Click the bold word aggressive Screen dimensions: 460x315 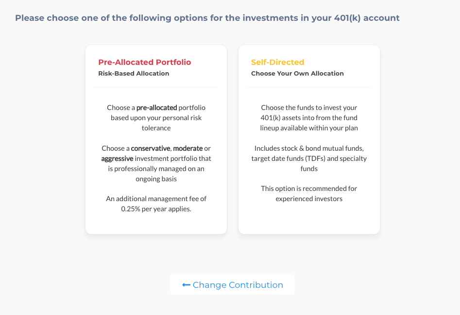(117, 158)
